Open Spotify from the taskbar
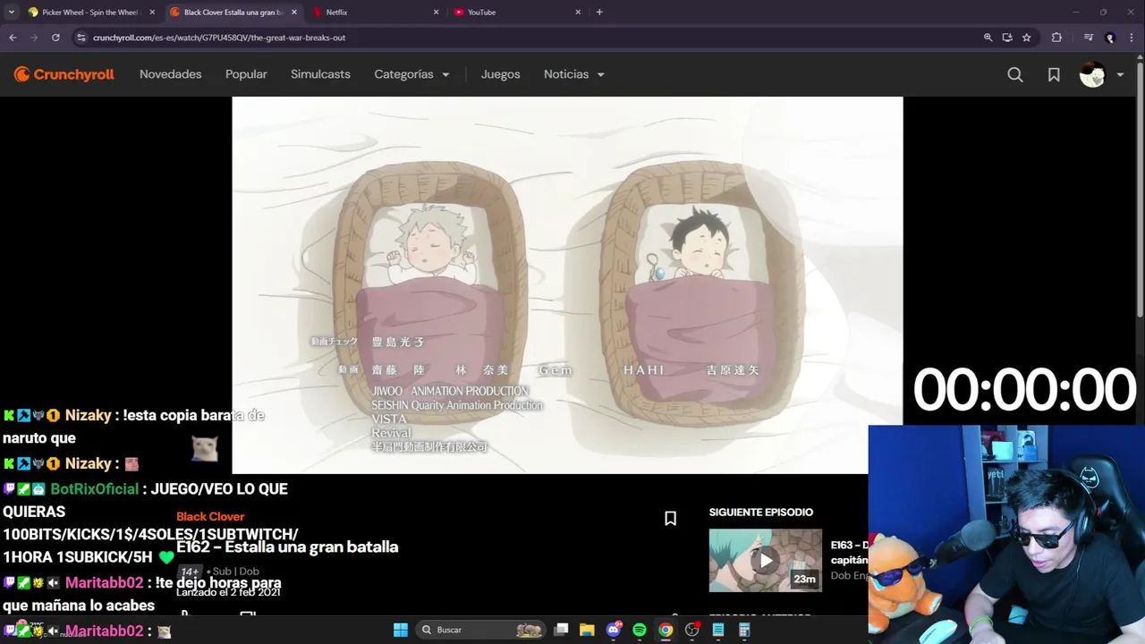Screen dimensions: 1145x644 coord(640,630)
